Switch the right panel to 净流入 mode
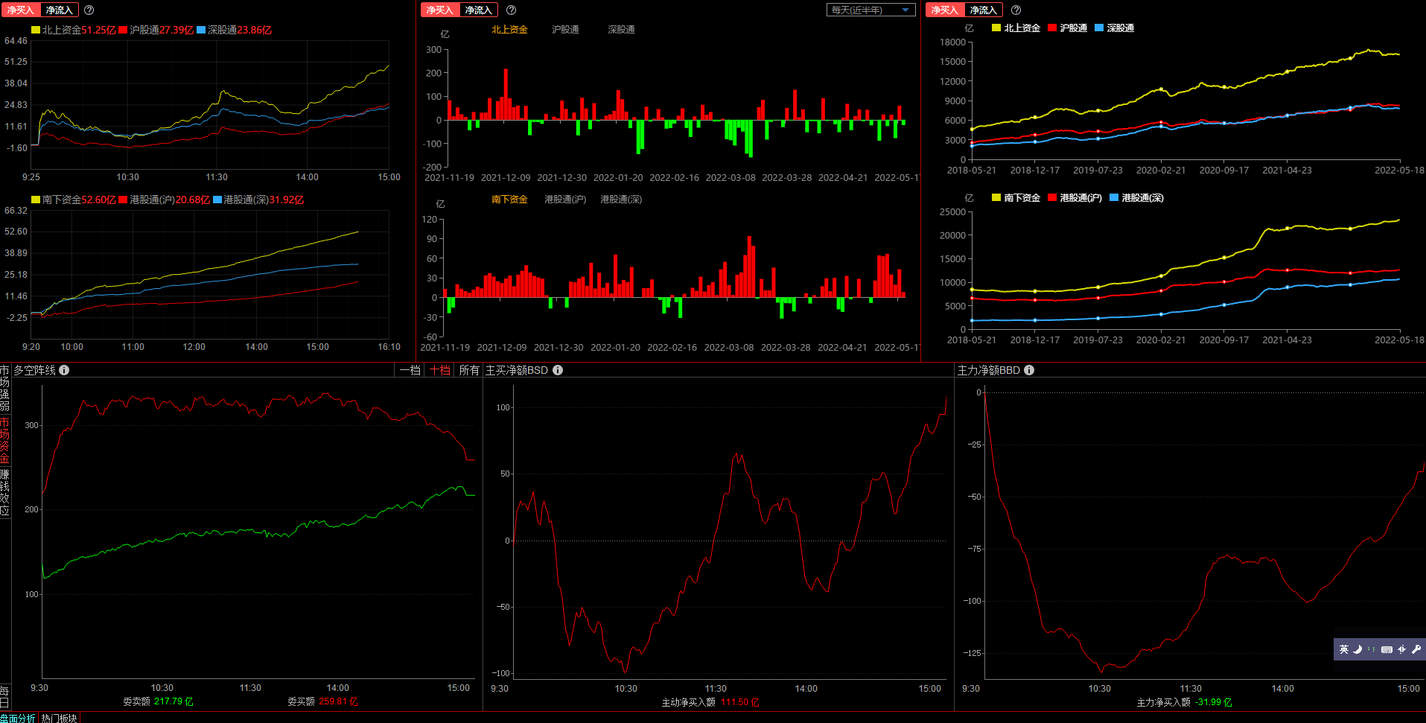The height and width of the screenshot is (723, 1426). (983, 10)
